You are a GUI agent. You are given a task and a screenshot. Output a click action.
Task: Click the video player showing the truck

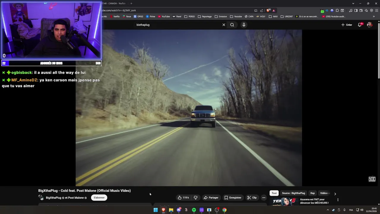189,108
